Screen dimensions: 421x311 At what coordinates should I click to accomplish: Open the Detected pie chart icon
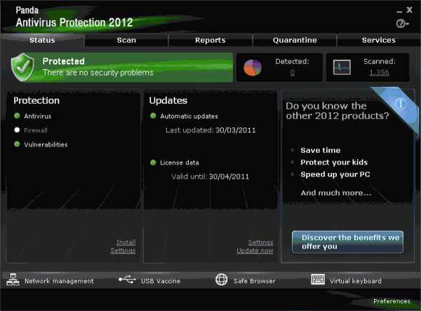coord(253,67)
